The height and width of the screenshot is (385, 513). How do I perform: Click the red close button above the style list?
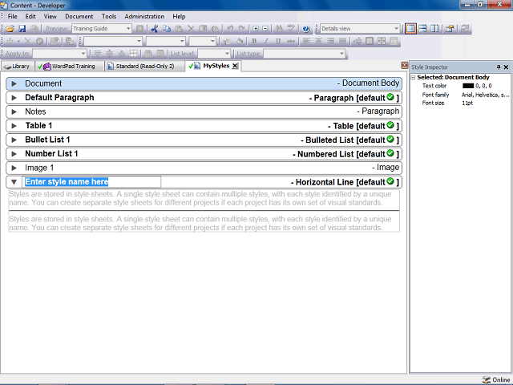coord(405,66)
